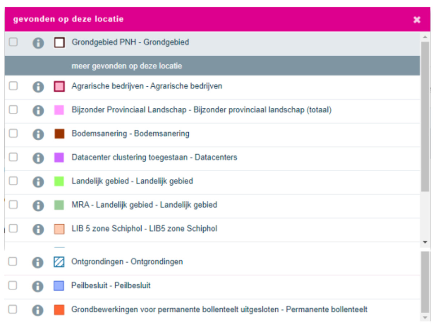This screenshot has width=433, height=327.
Task: Toggle the Landelijk gebied layer checkbox
Action: pyautogui.click(x=13, y=181)
